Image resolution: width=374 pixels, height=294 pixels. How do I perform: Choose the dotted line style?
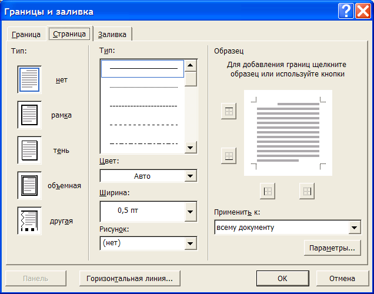(143, 87)
